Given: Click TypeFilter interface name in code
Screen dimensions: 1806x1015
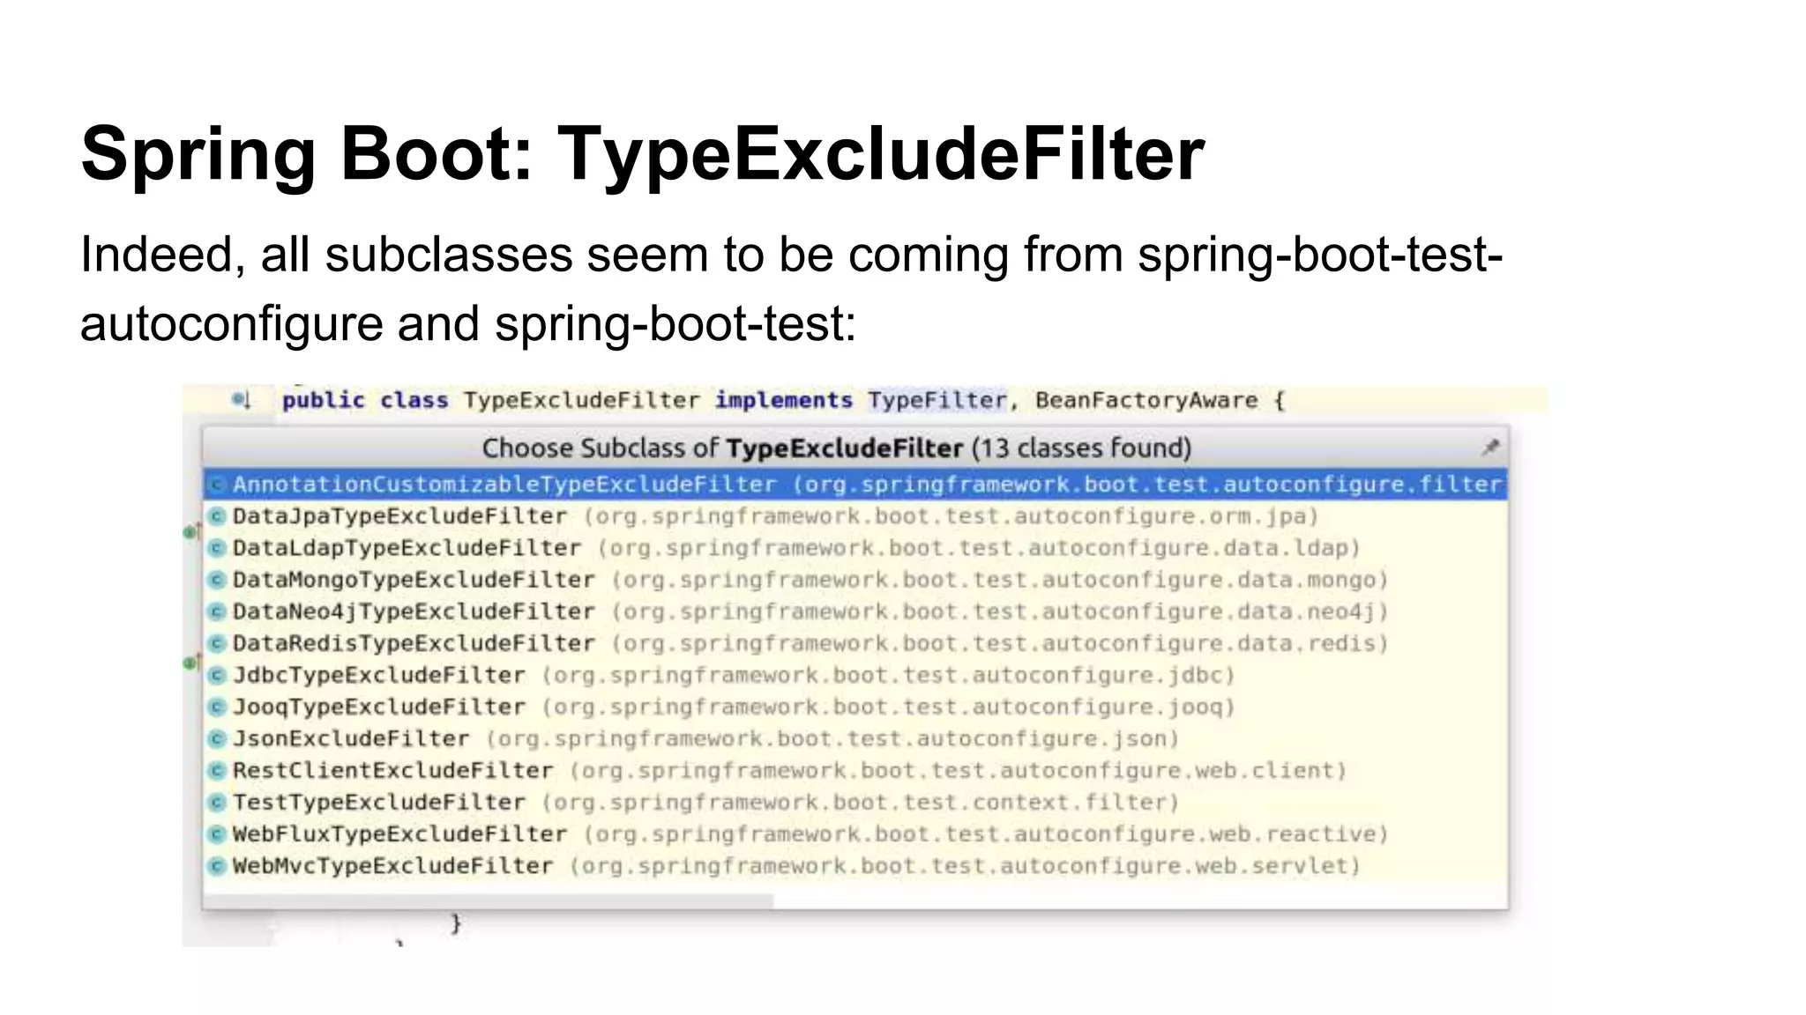Looking at the screenshot, I should tap(937, 401).
